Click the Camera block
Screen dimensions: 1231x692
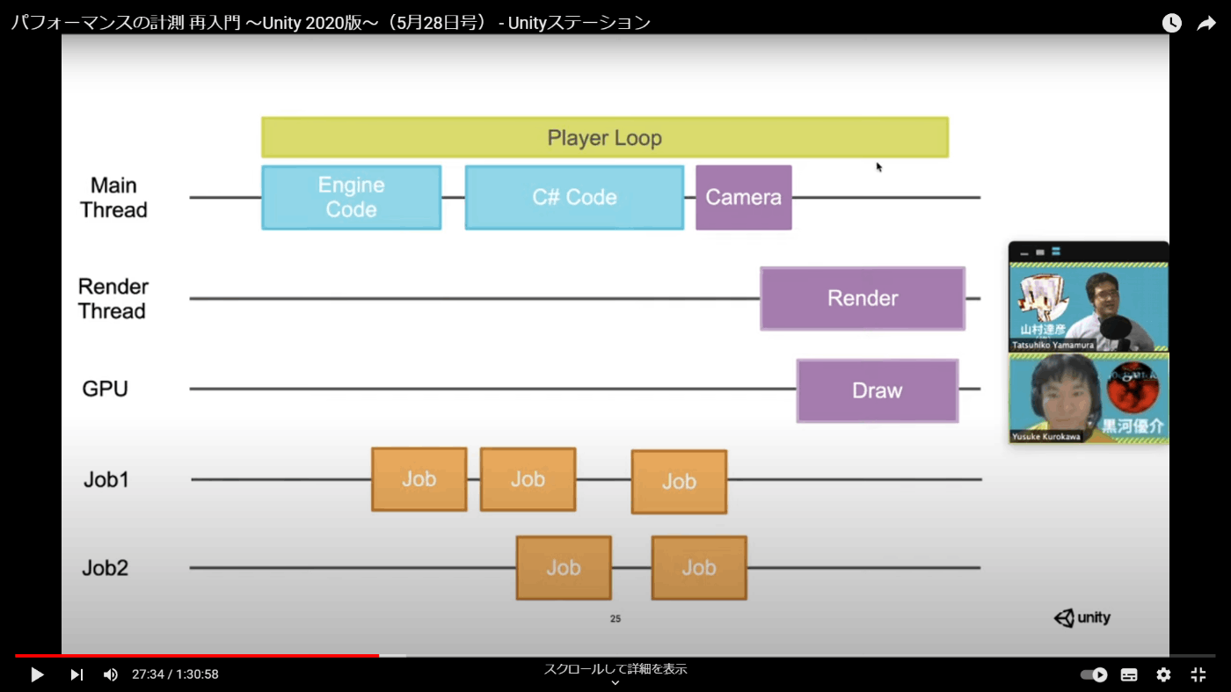[744, 198]
